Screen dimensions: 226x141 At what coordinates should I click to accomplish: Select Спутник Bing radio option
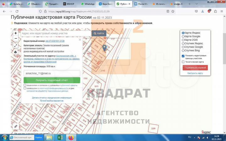pos(183,50)
